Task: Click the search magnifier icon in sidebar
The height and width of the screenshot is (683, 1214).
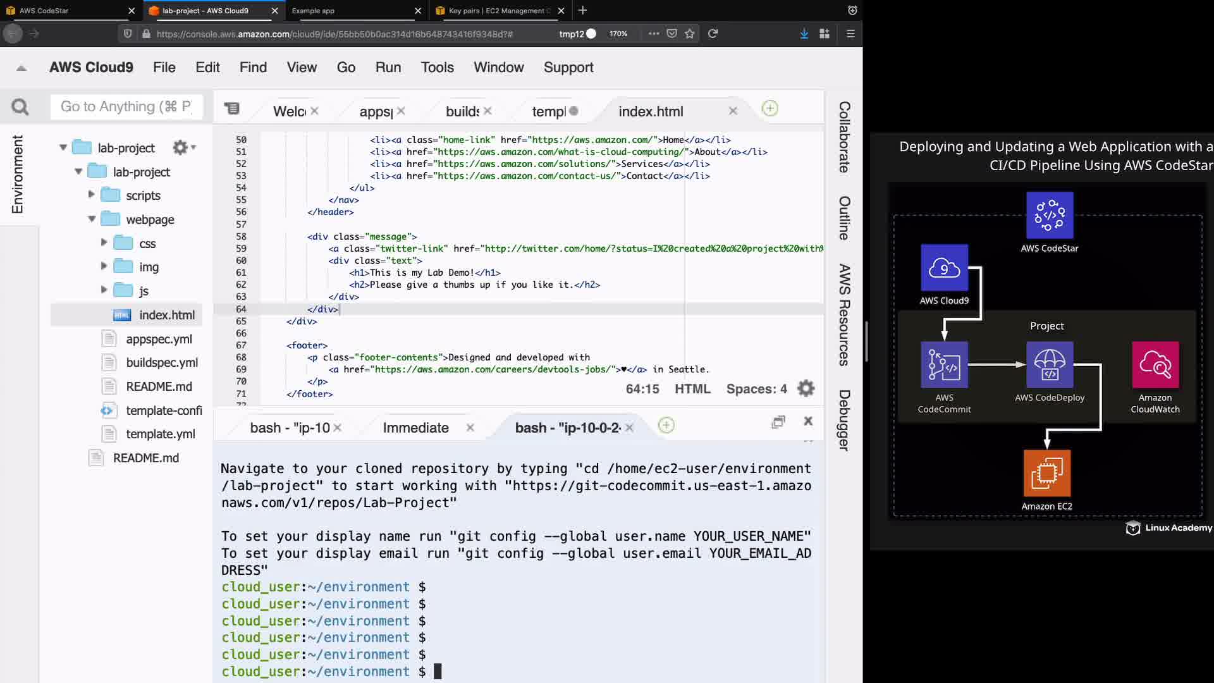Action: (x=20, y=107)
